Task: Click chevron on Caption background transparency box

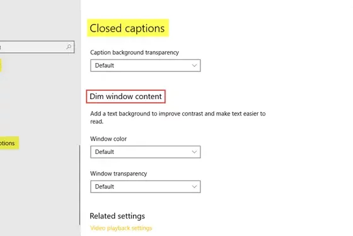Action: pos(194,66)
